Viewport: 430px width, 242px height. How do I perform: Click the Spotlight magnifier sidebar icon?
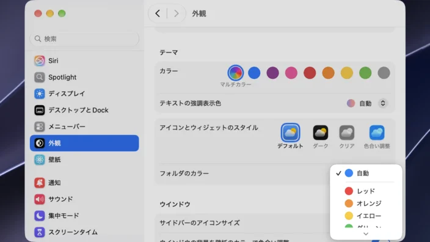[x=40, y=77]
